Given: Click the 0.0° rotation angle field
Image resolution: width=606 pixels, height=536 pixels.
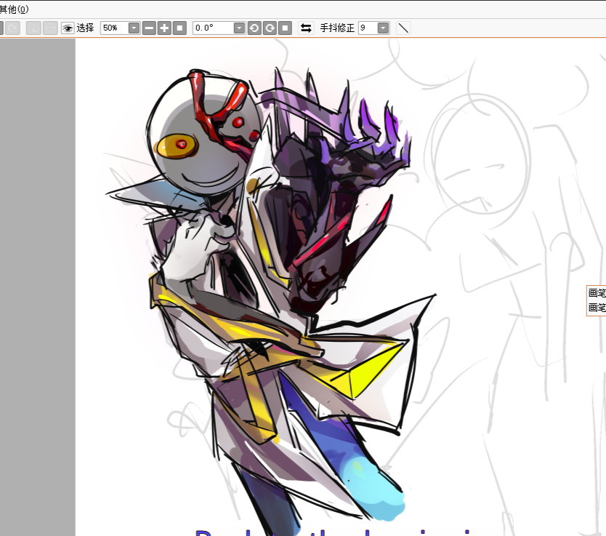Looking at the screenshot, I should pos(214,28).
